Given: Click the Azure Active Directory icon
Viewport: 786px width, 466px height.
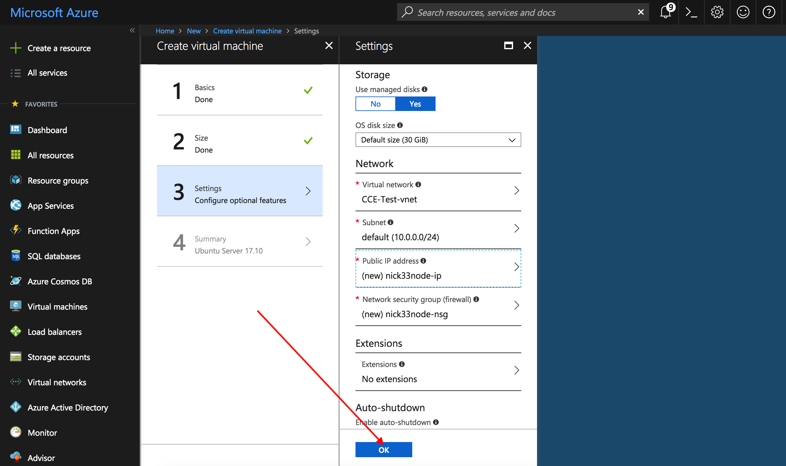Looking at the screenshot, I should tap(15, 407).
